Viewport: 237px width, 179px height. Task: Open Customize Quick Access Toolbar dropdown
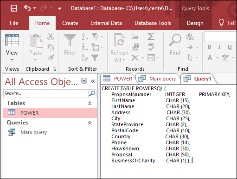tap(59, 8)
